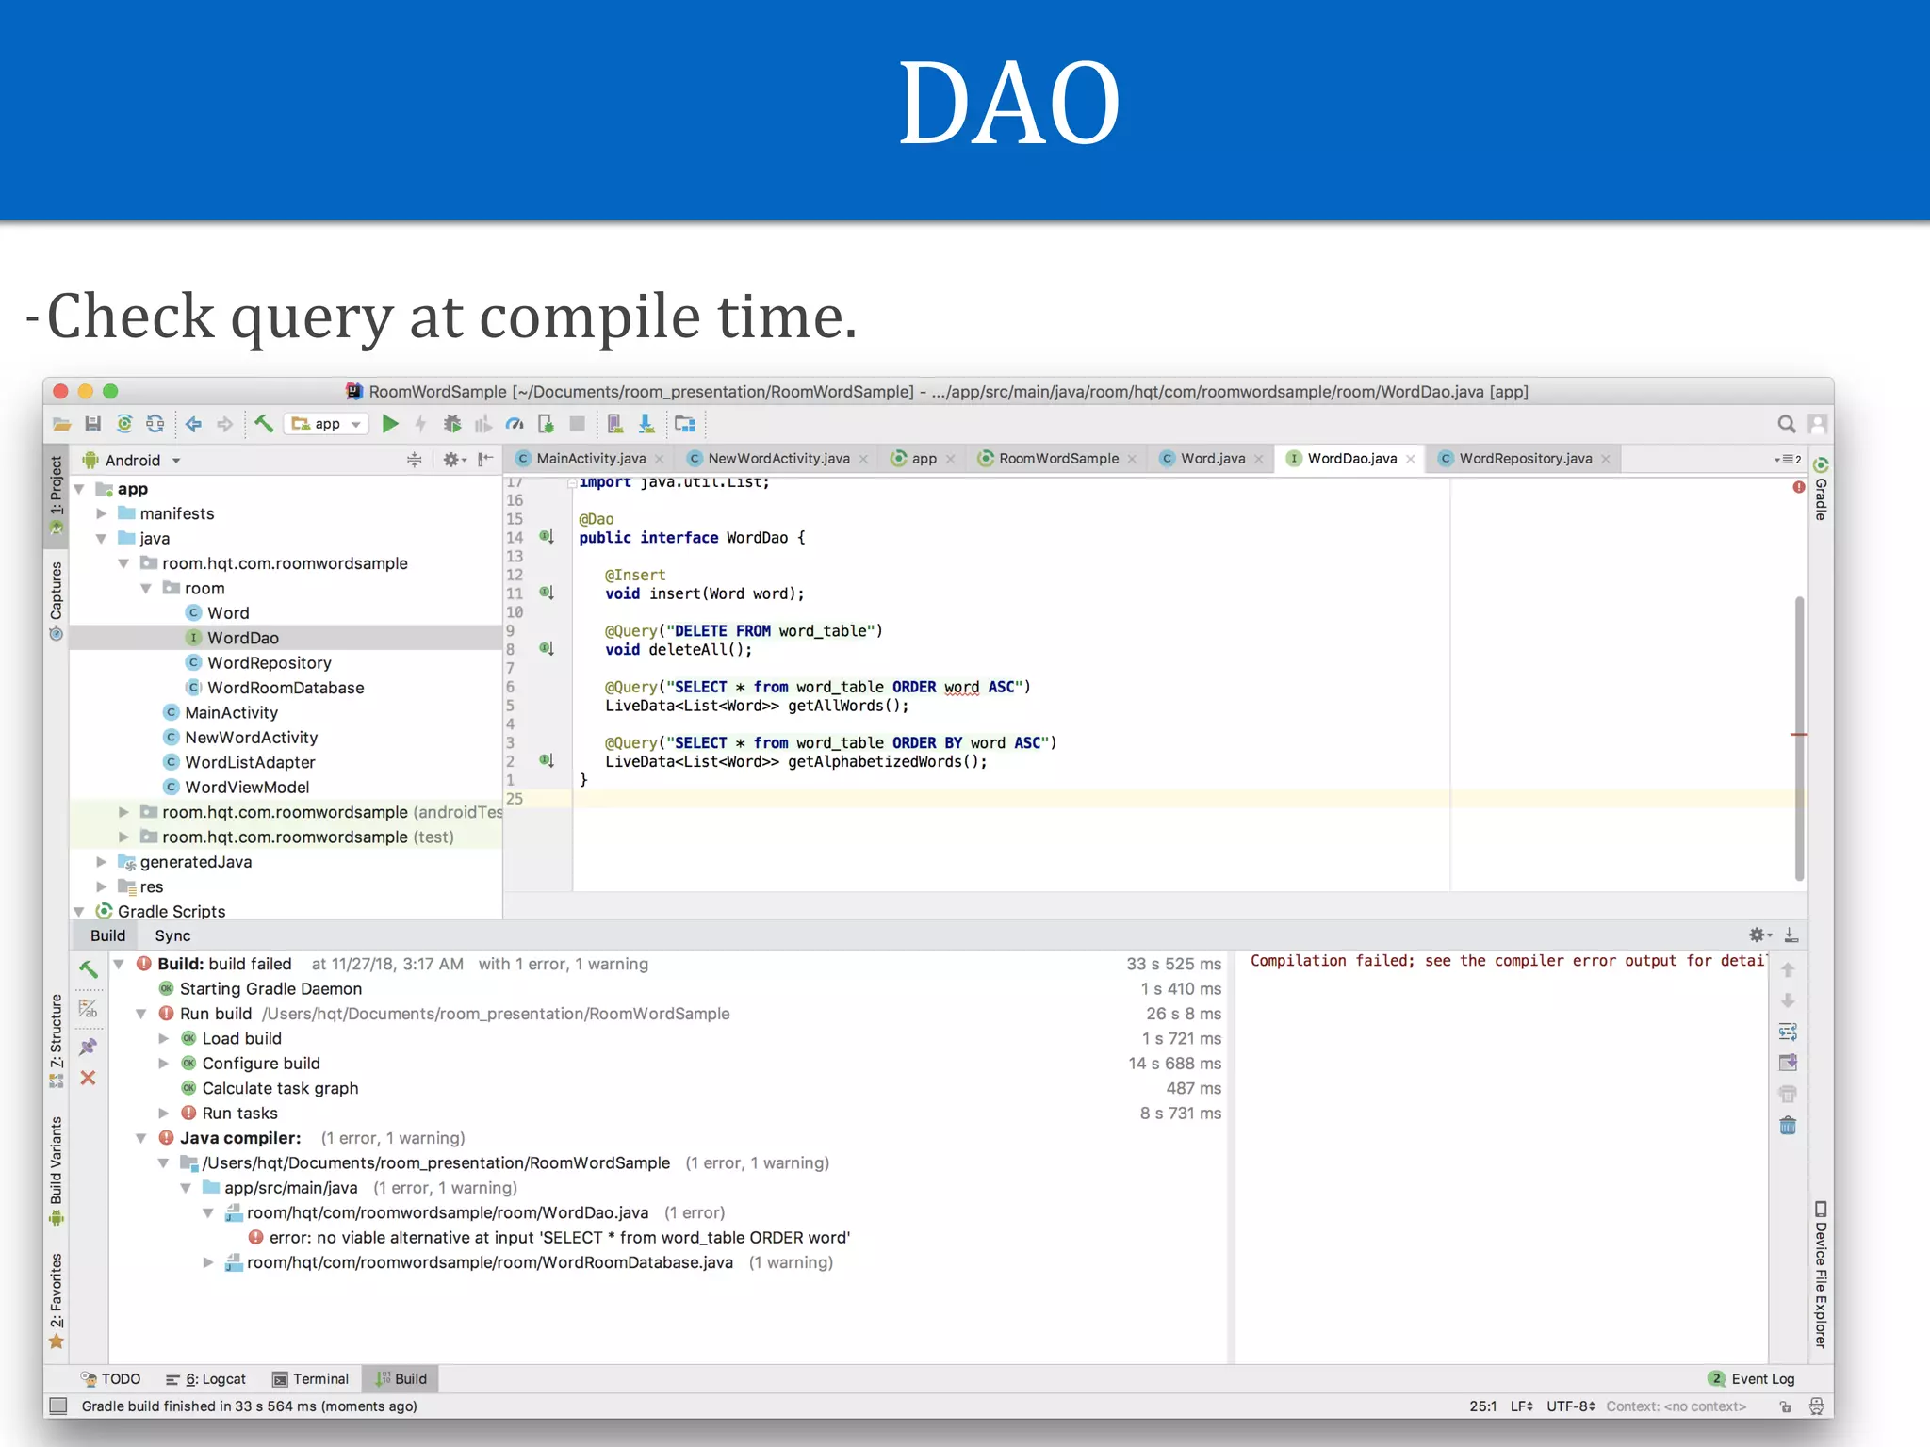Click the Make Project hammer icon in main toolbar

coord(264,424)
